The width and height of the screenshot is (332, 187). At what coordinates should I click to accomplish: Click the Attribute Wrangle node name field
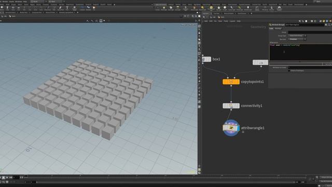tap(305, 25)
